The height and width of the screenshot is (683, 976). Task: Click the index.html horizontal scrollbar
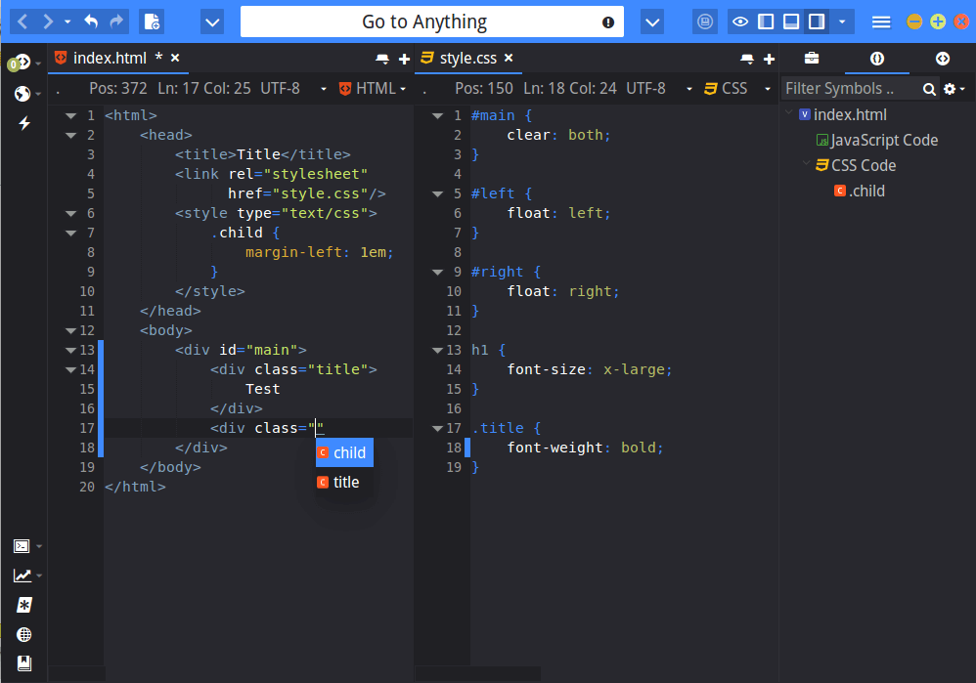pyautogui.click(x=76, y=674)
